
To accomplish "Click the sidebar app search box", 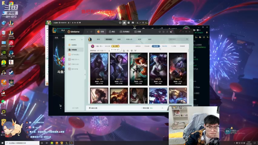I will [74, 40].
